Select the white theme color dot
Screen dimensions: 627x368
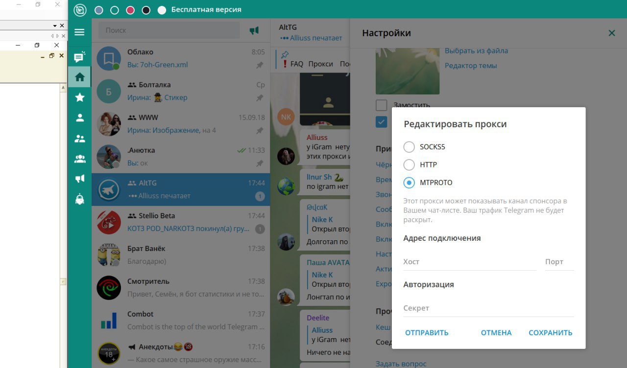tap(162, 10)
